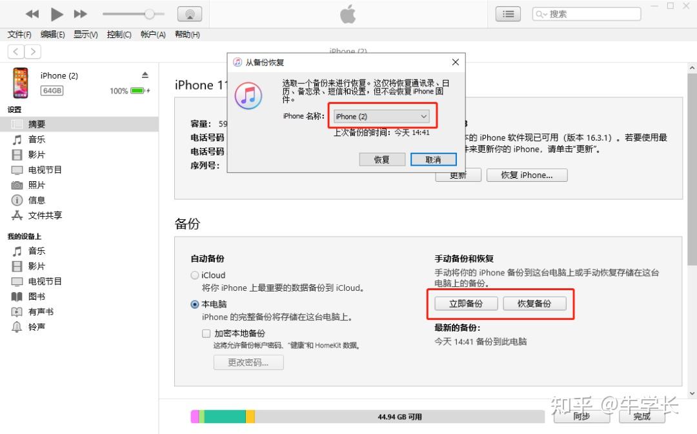The width and height of the screenshot is (697, 434).
Task: Select 本电脑 as the backup location
Action: click(x=194, y=304)
